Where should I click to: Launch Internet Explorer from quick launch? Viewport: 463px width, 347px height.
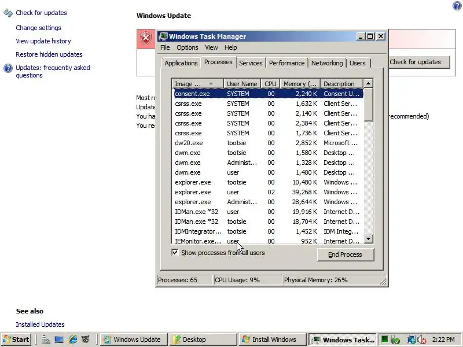73,339
